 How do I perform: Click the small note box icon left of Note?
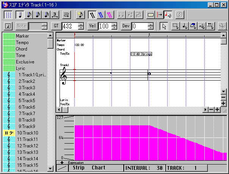(8, 26)
